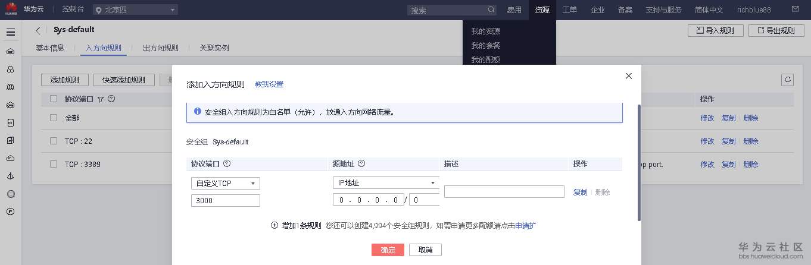The image size is (811, 265).
Task: Click the 申请扩 quota link
Action: 526,225
